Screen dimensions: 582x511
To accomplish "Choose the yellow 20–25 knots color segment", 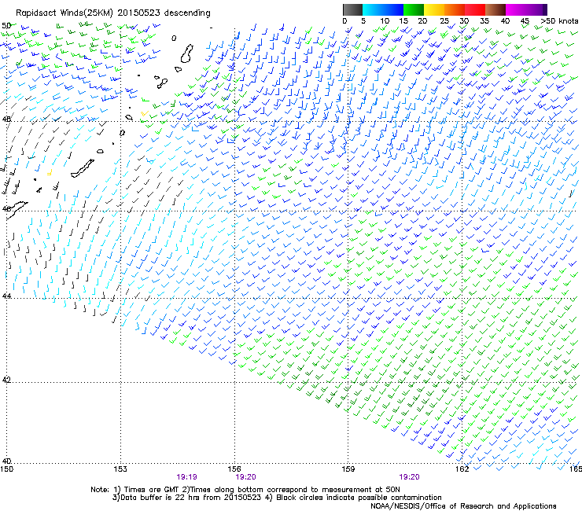I will click(x=434, y=9).
